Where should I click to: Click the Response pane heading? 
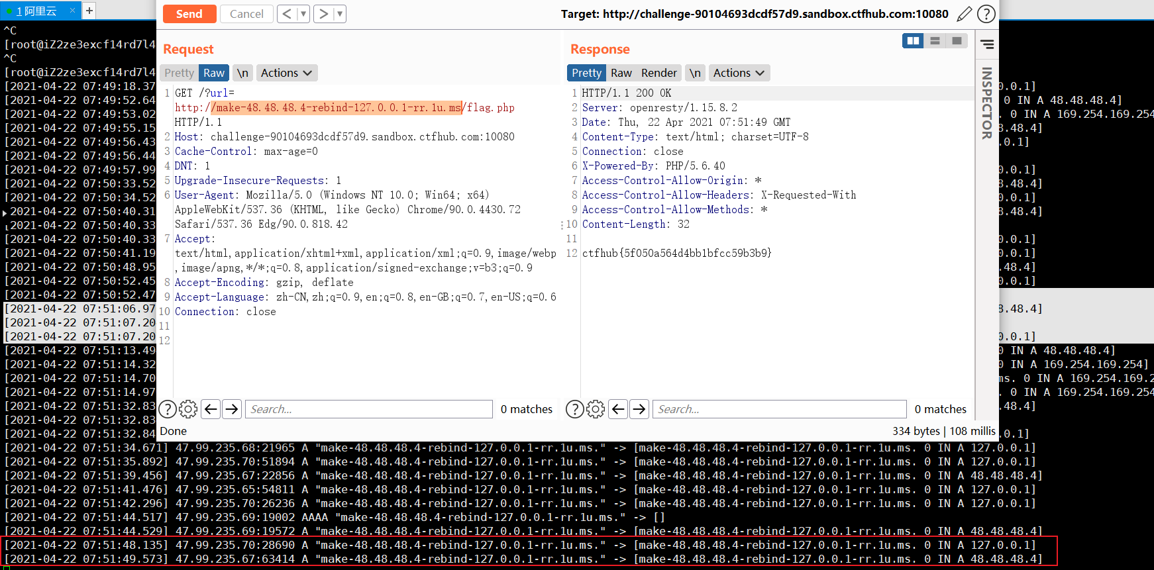click(600, 49)
